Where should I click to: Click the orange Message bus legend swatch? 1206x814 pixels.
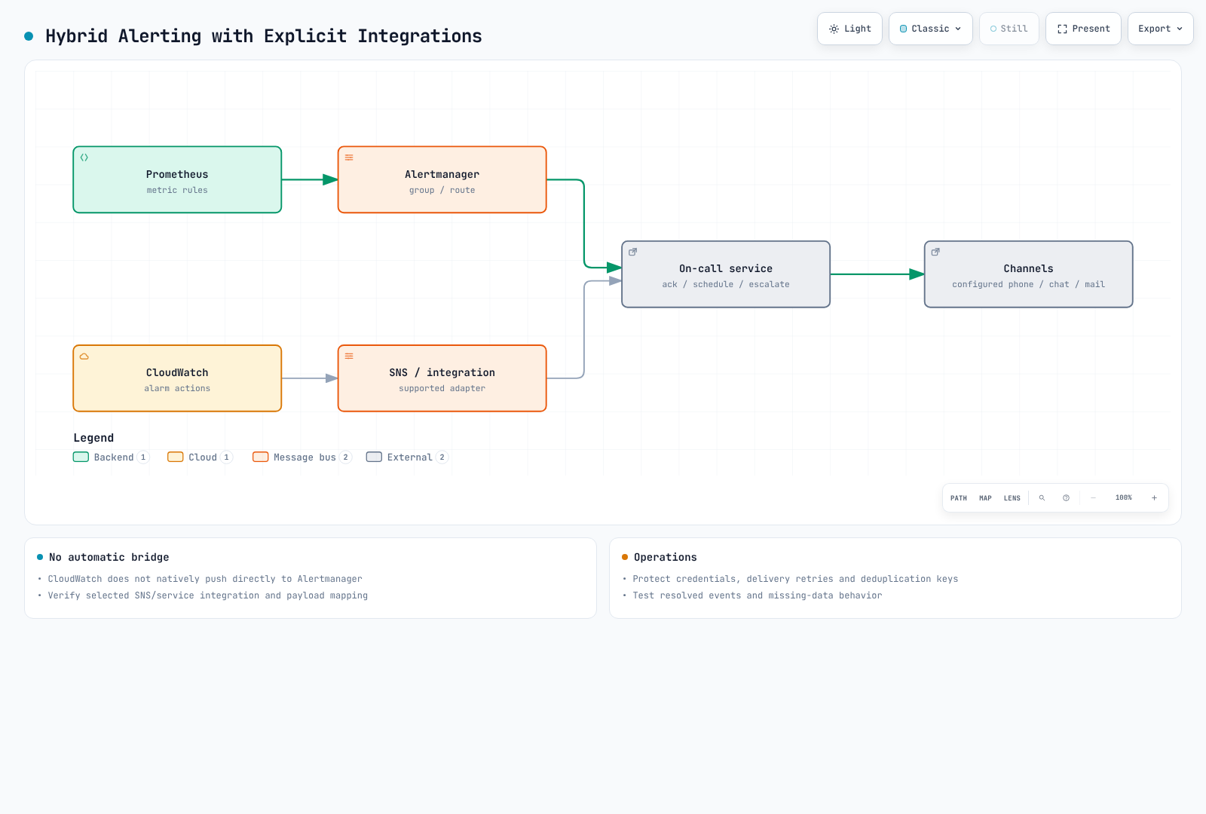click(x=261, y=457)
